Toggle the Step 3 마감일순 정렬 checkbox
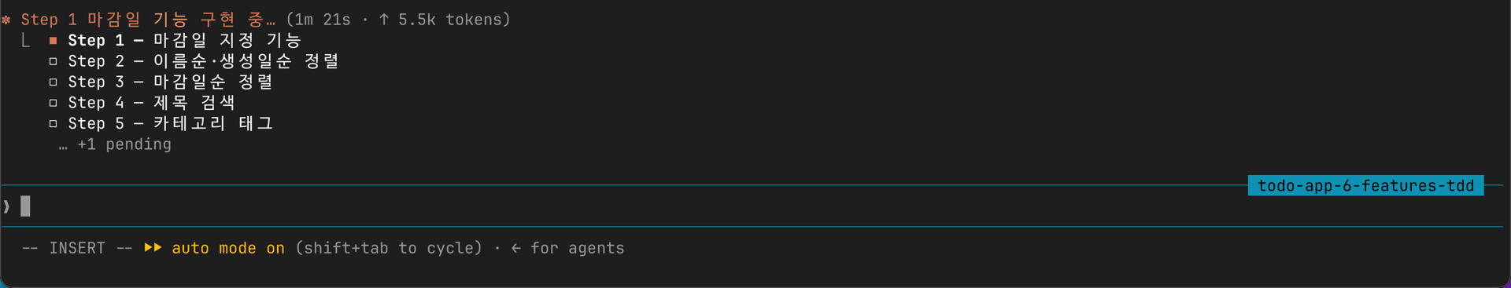The height and width of the screenshot is (288, 1511). click(x=53, y=82)
